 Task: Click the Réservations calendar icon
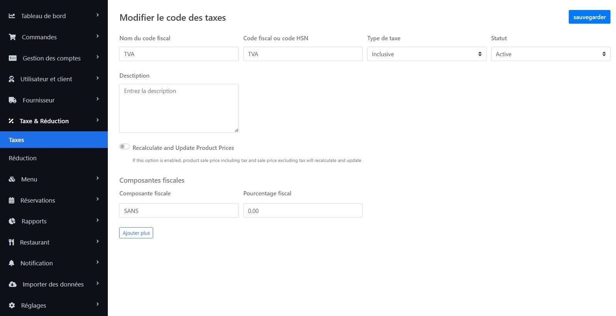click(x=12, y=200)
